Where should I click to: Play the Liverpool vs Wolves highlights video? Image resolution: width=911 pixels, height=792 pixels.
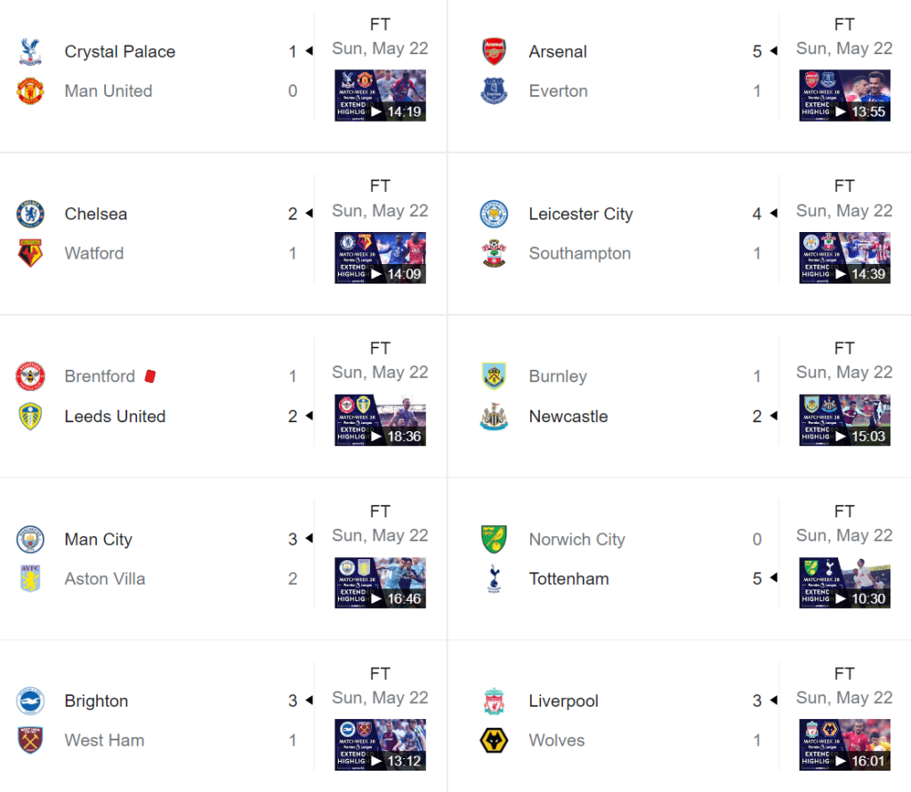[844, 745]
